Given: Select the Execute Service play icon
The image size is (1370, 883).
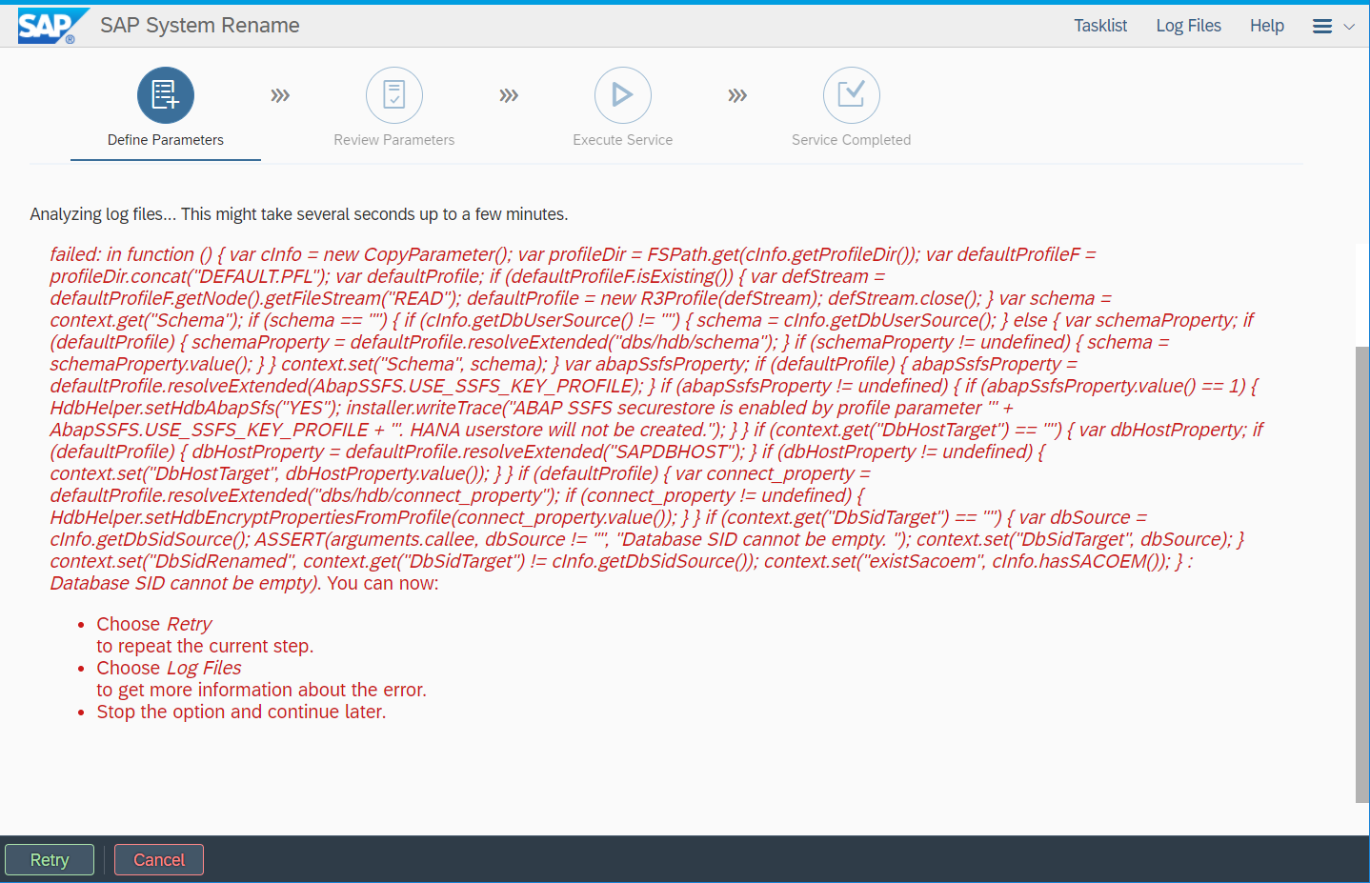Looking at the screenshot, I should pyautogui.click(x=623, y=95).
